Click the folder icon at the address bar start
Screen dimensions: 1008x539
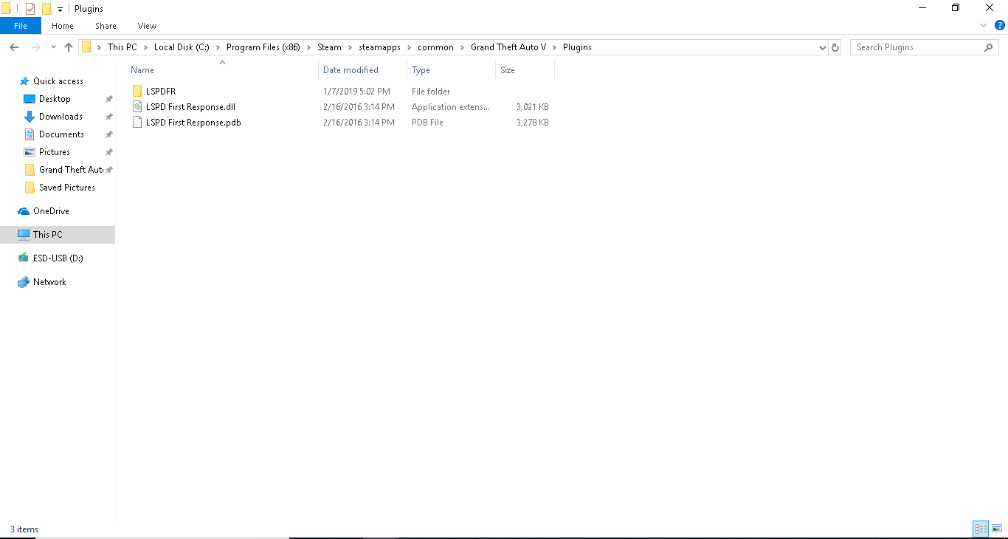pyautogui.click(x=87, y=47)
